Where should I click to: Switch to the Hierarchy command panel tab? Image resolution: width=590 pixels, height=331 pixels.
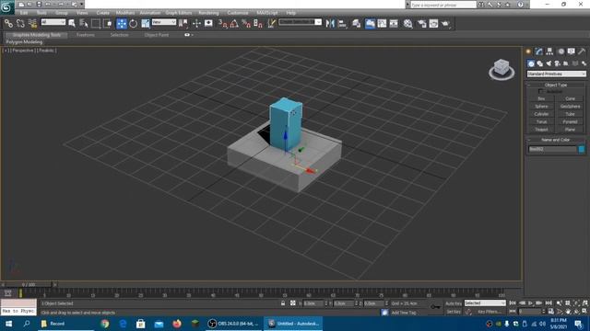tap(549, 51)
